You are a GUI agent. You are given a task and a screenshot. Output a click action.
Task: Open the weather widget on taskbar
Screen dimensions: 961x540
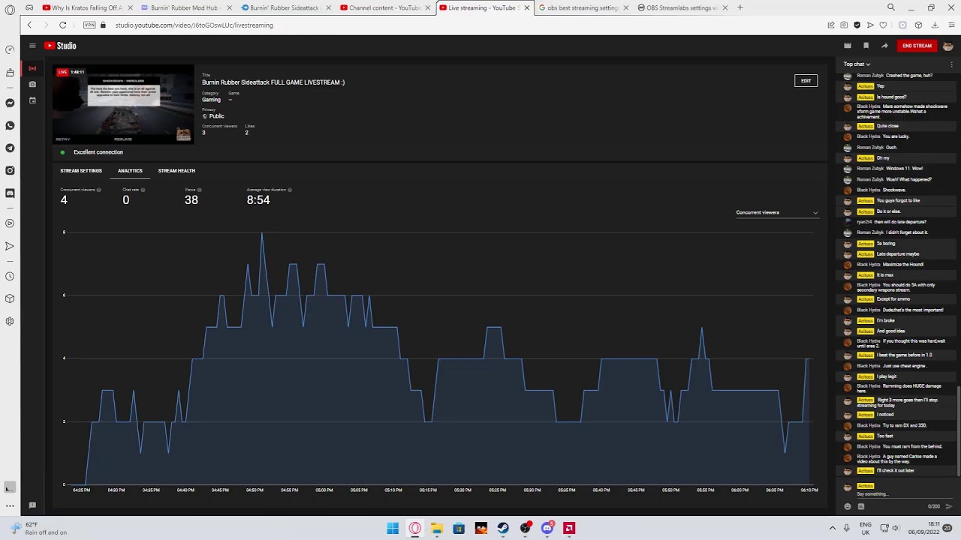pos(37,528)
